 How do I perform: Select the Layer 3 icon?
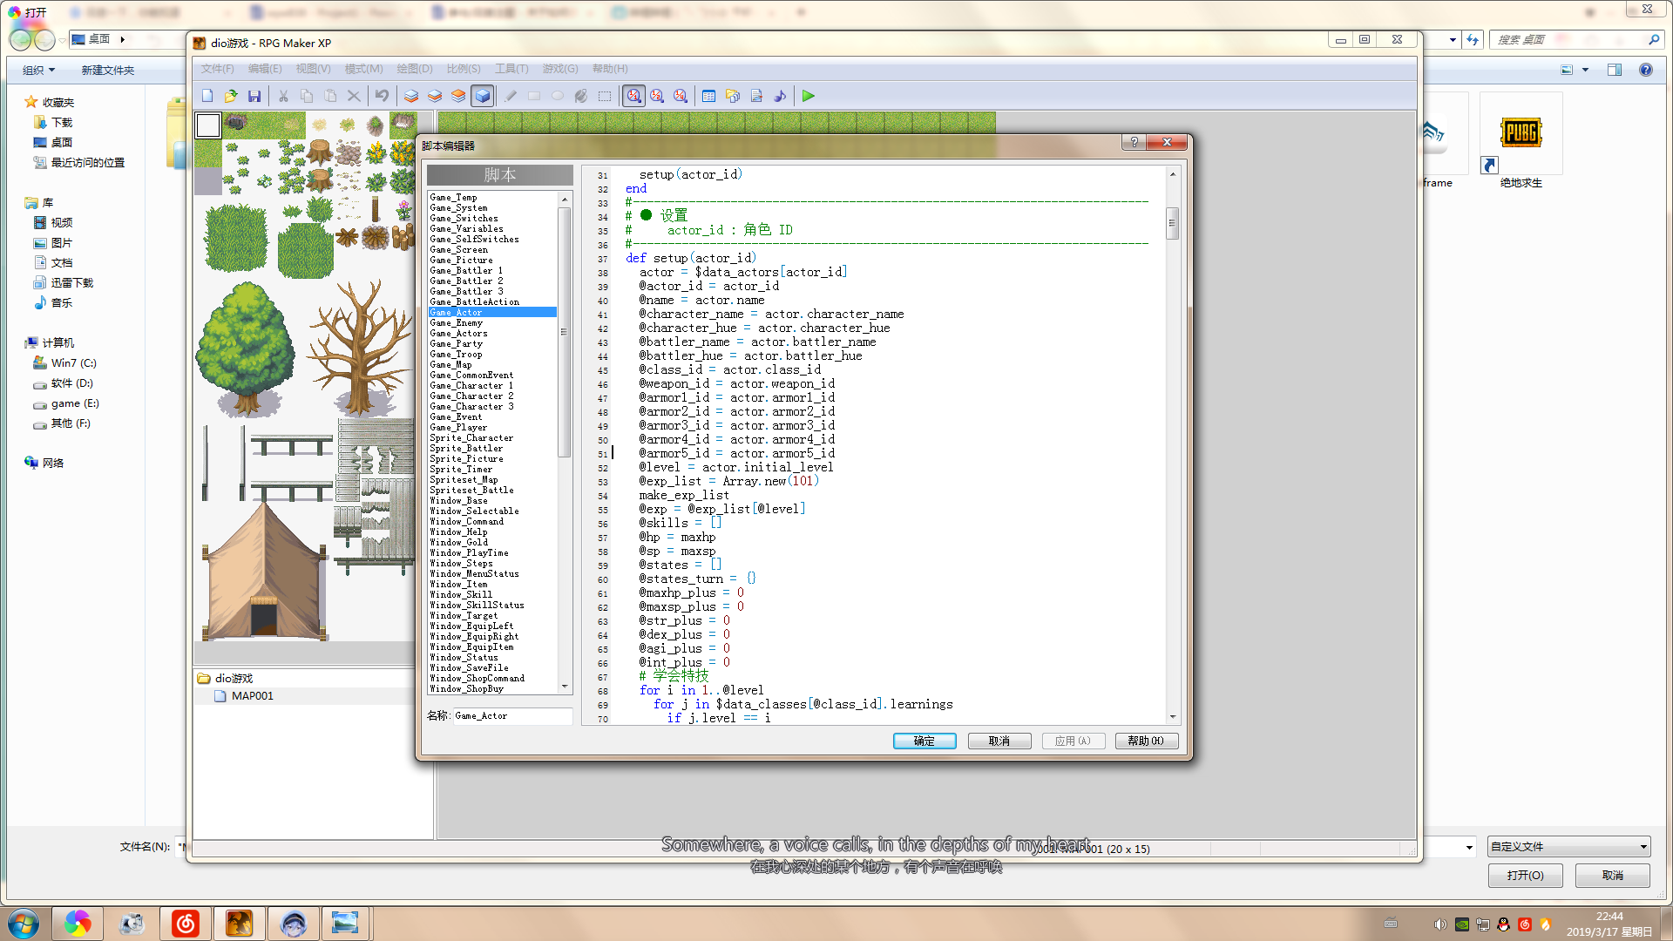[x=458, y=96]
